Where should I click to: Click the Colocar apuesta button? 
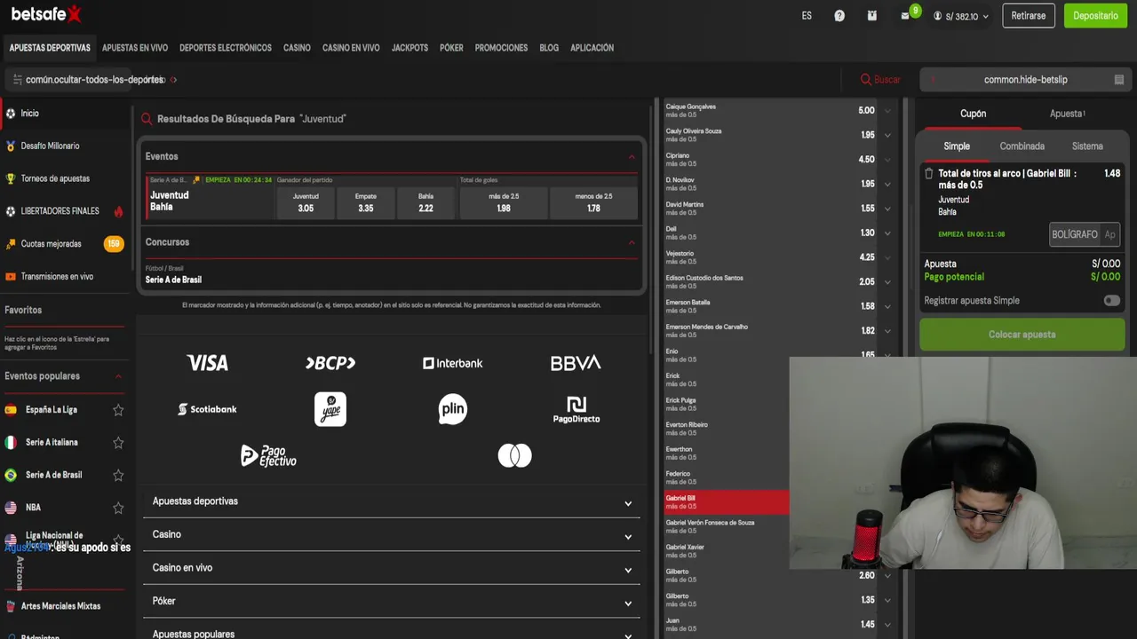(x=1022, y=335)
